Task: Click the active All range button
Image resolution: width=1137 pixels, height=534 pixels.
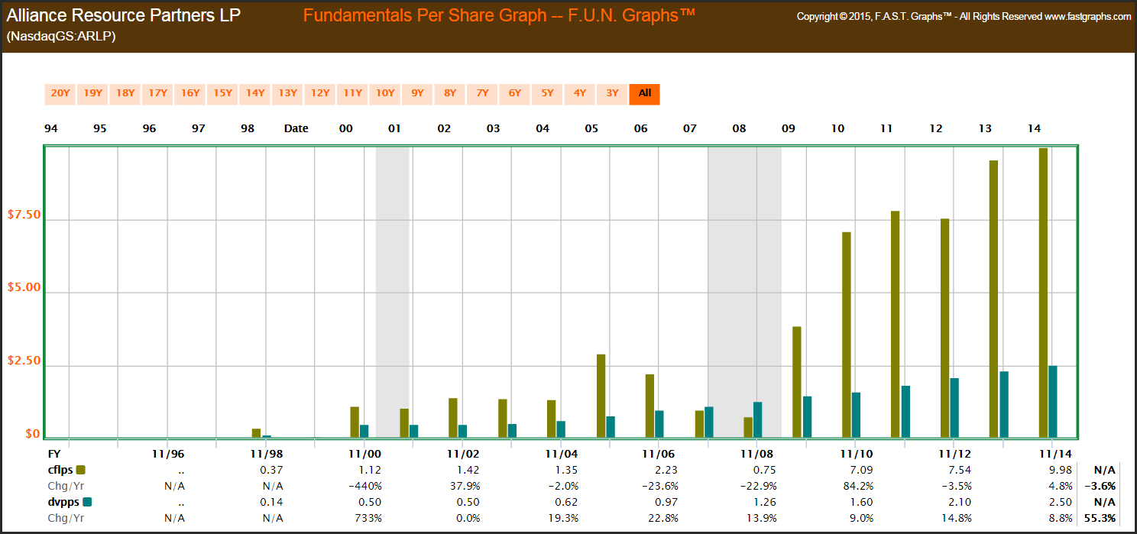Action: click(x=645, y=94)
